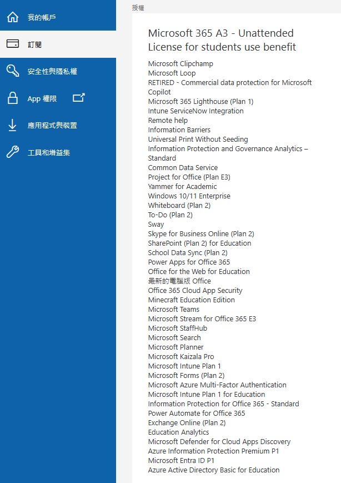Select the 訂閱 sidebar item

pyautogui.click(x=58, y=44)
